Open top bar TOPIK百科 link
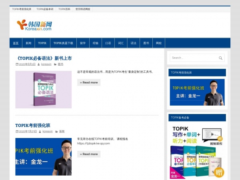 [x=64, y=9]
